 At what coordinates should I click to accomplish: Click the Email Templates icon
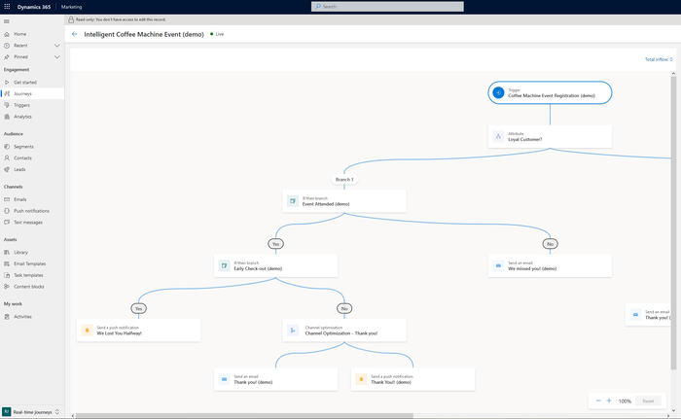[x=7, y=263]
